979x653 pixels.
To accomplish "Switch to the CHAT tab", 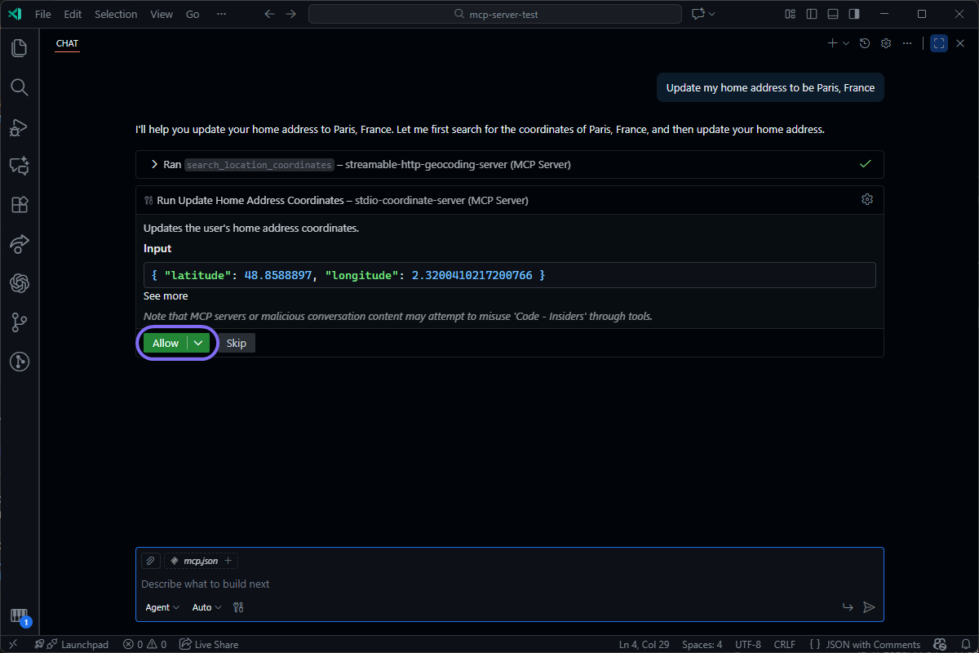I will point(67,43).
